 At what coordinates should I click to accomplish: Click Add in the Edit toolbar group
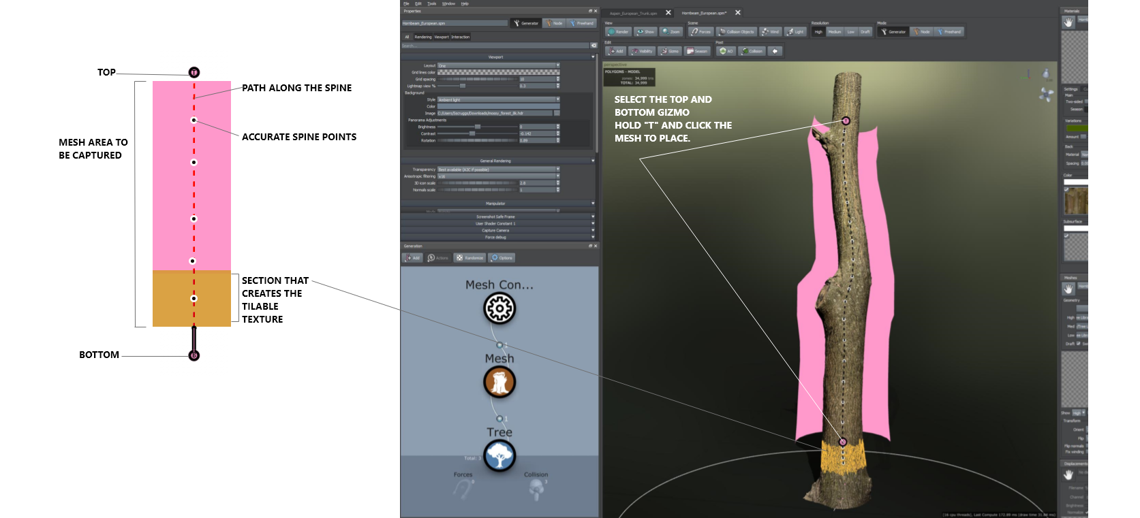(x=615, y=51)
